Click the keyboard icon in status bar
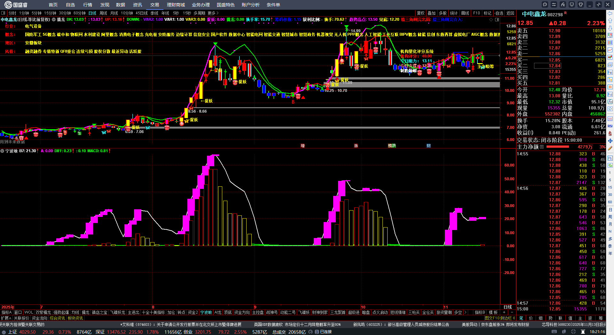 click(554, 332)
